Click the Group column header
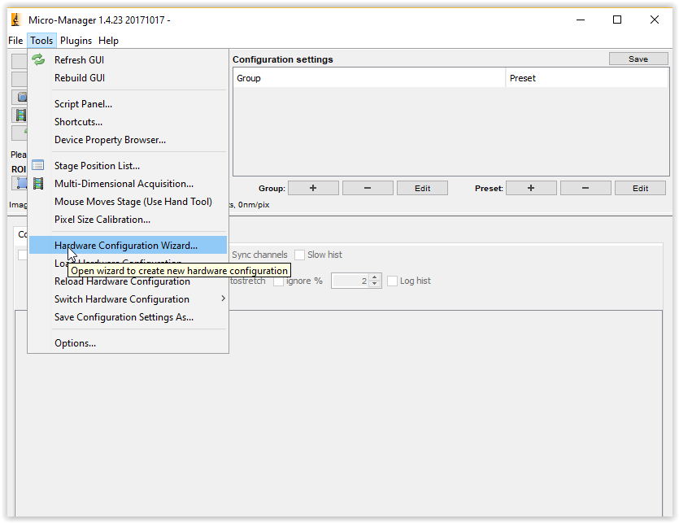The width and height of the screenshot is (679, 523). 369,78
